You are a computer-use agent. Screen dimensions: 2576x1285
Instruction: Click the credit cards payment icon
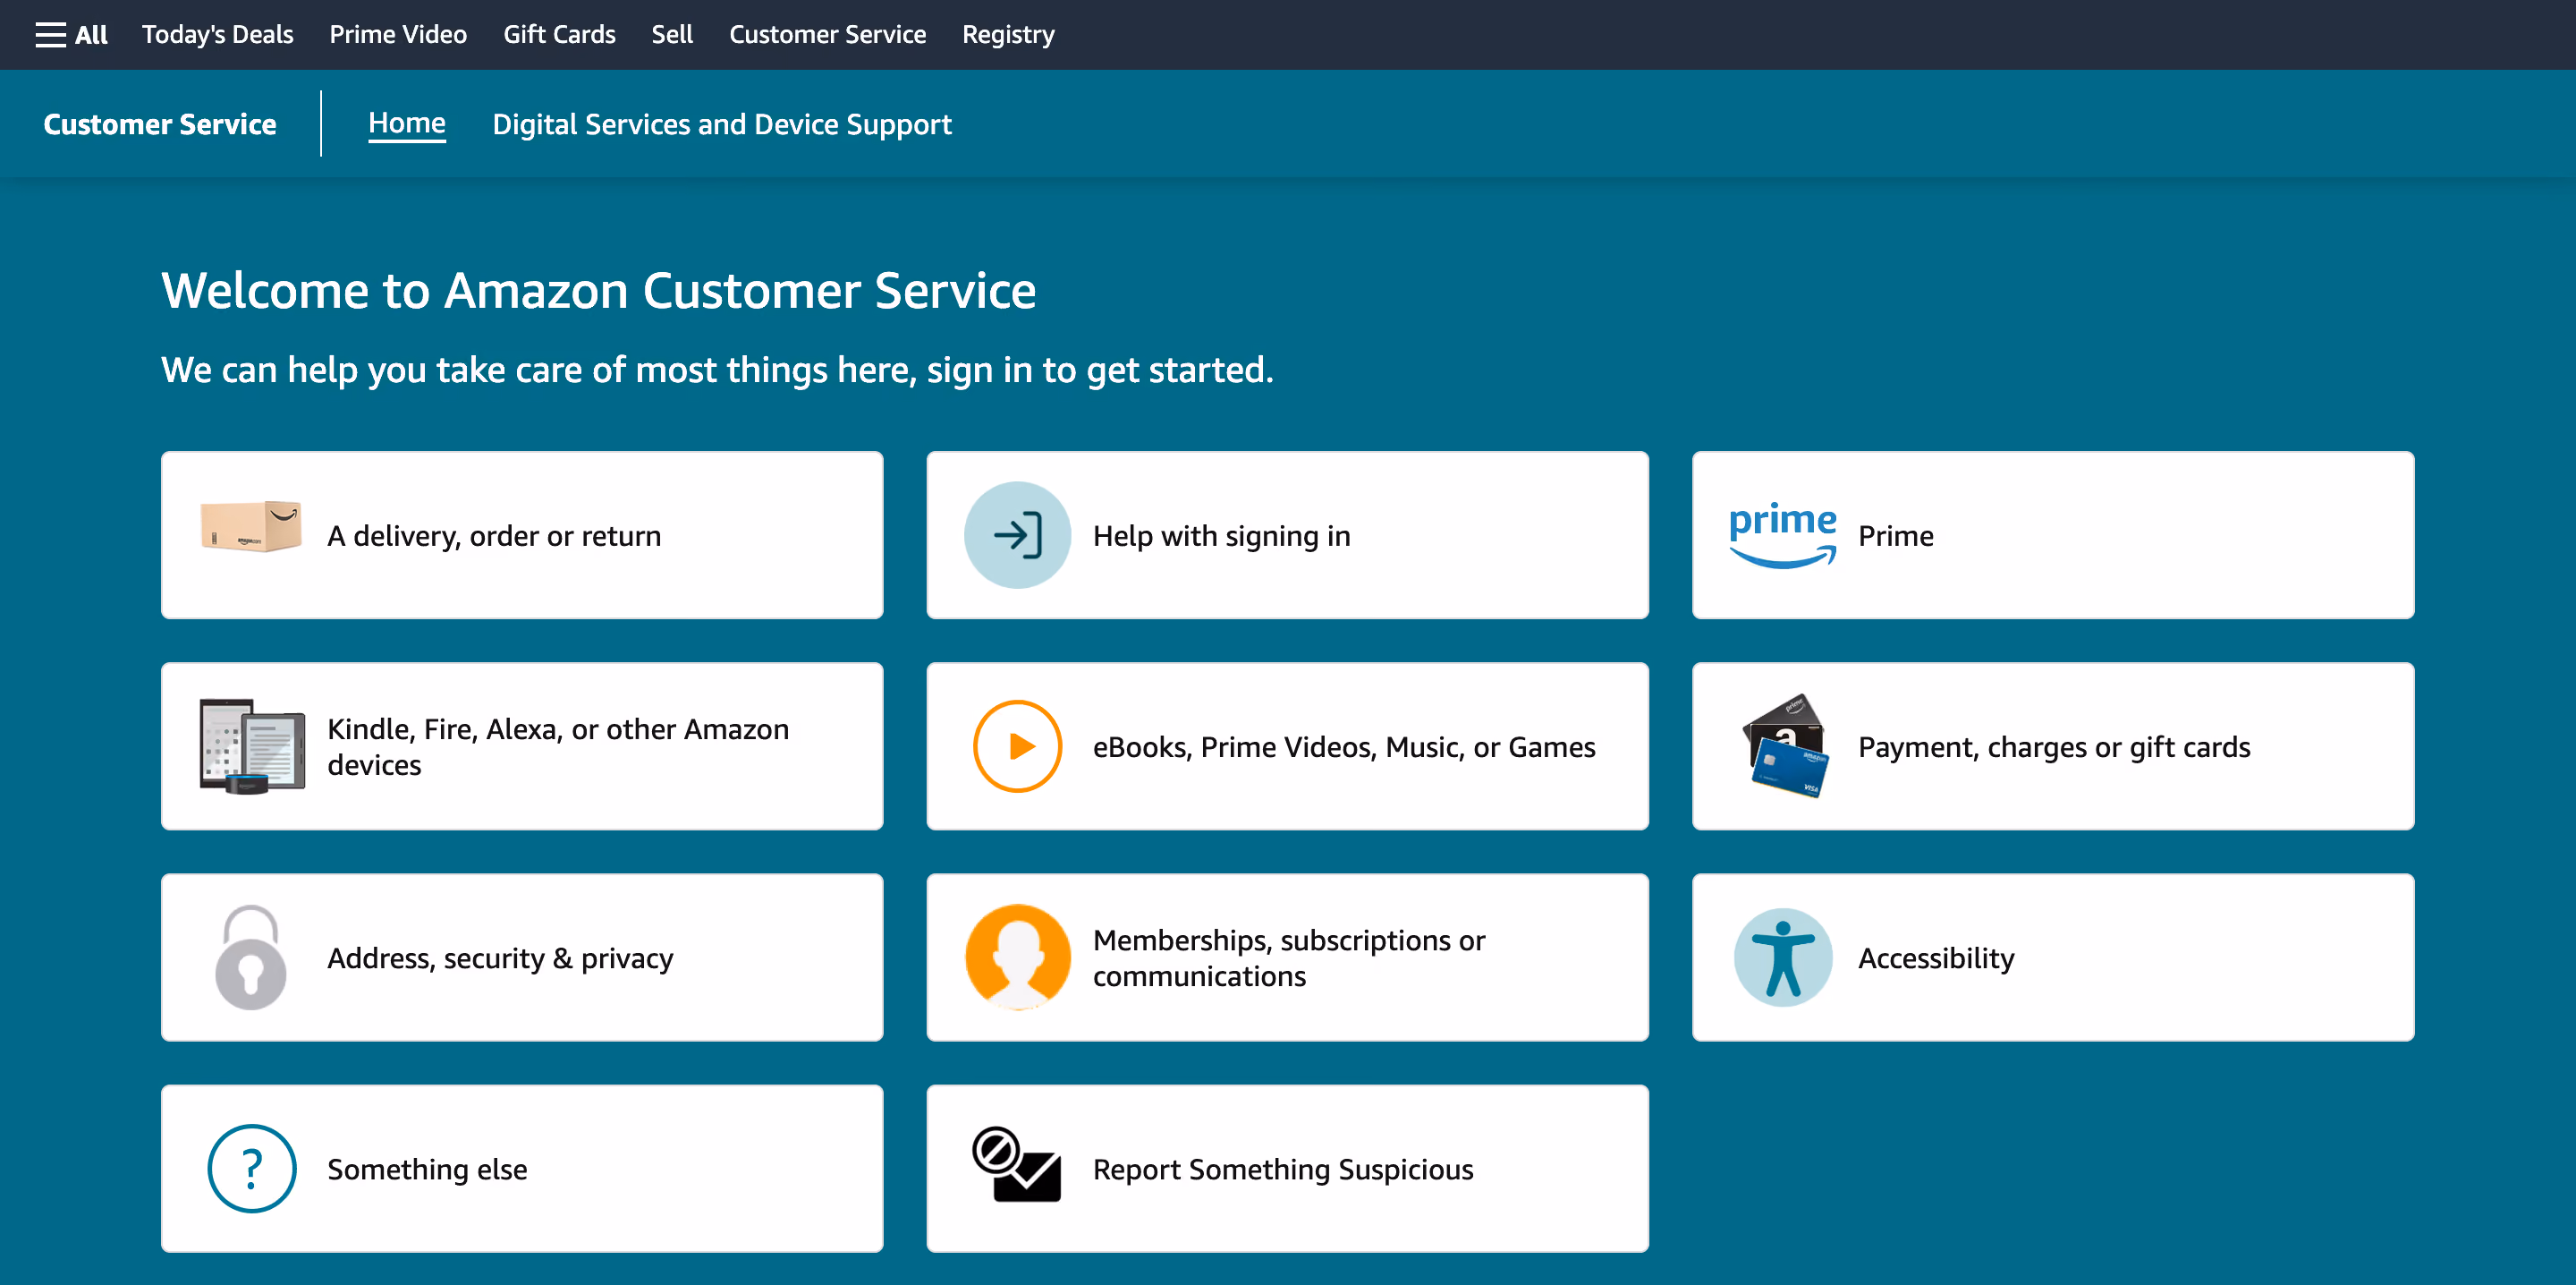tap(1785, 746)
